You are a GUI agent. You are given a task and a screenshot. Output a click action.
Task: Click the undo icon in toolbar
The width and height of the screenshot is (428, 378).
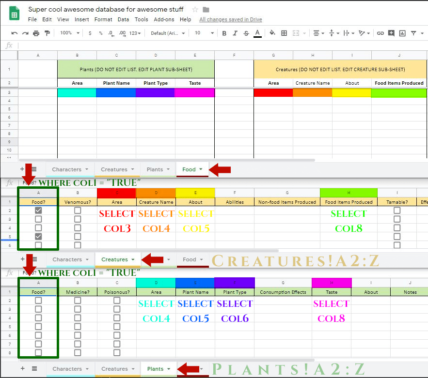14,33
